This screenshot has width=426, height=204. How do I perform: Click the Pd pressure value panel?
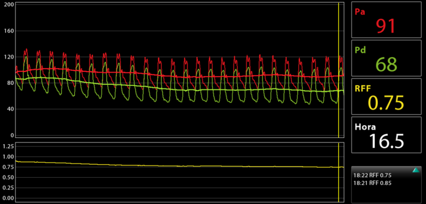pos(387,58)
